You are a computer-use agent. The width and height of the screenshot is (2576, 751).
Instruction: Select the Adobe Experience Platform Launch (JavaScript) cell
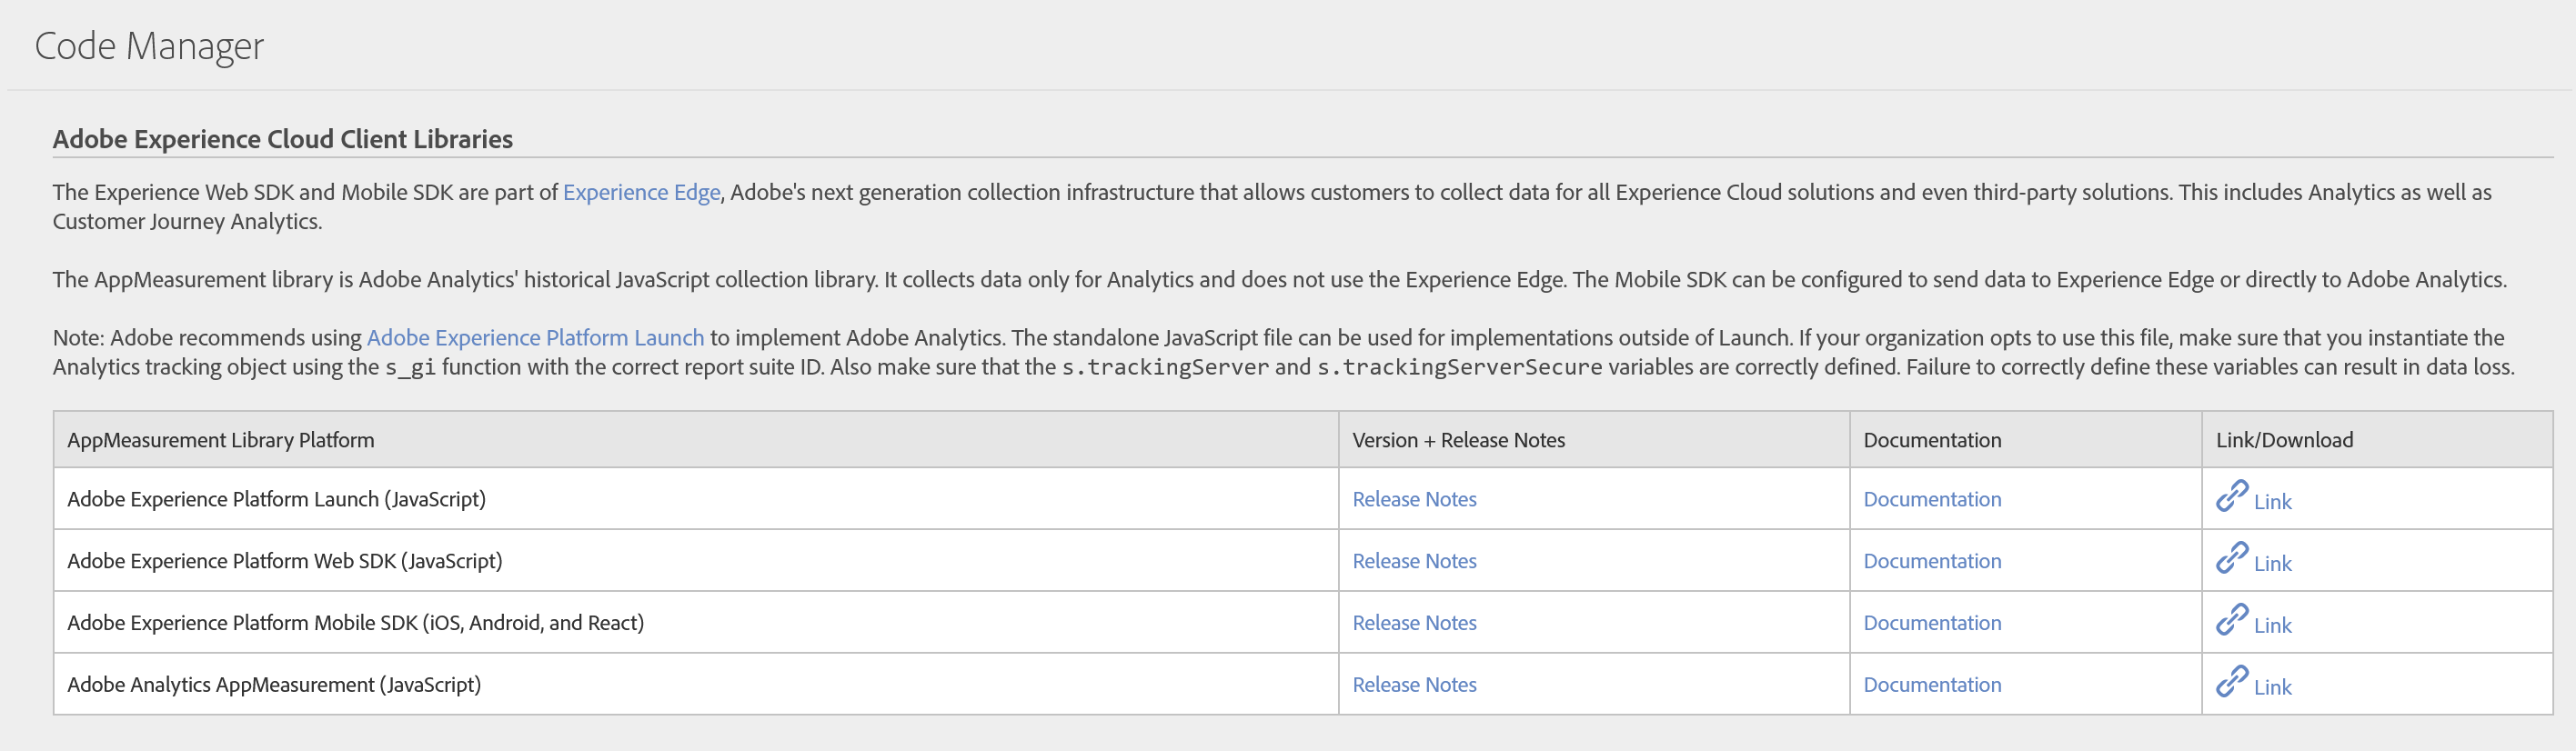[696, 499]
